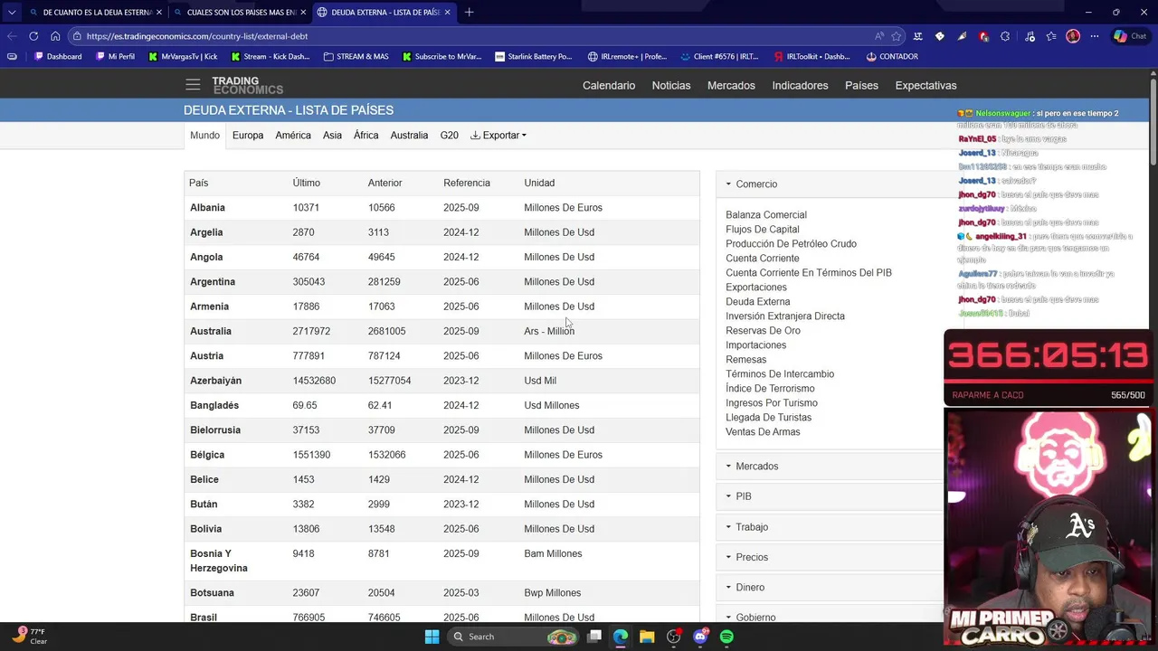Open the Exportar dropdown
The height and width of the screenshot is (651, 1158).
click(498, 135)
